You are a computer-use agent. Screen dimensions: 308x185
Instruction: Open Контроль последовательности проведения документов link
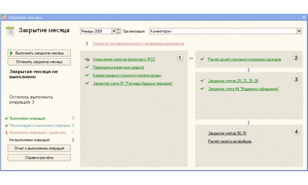click(138, 44)
